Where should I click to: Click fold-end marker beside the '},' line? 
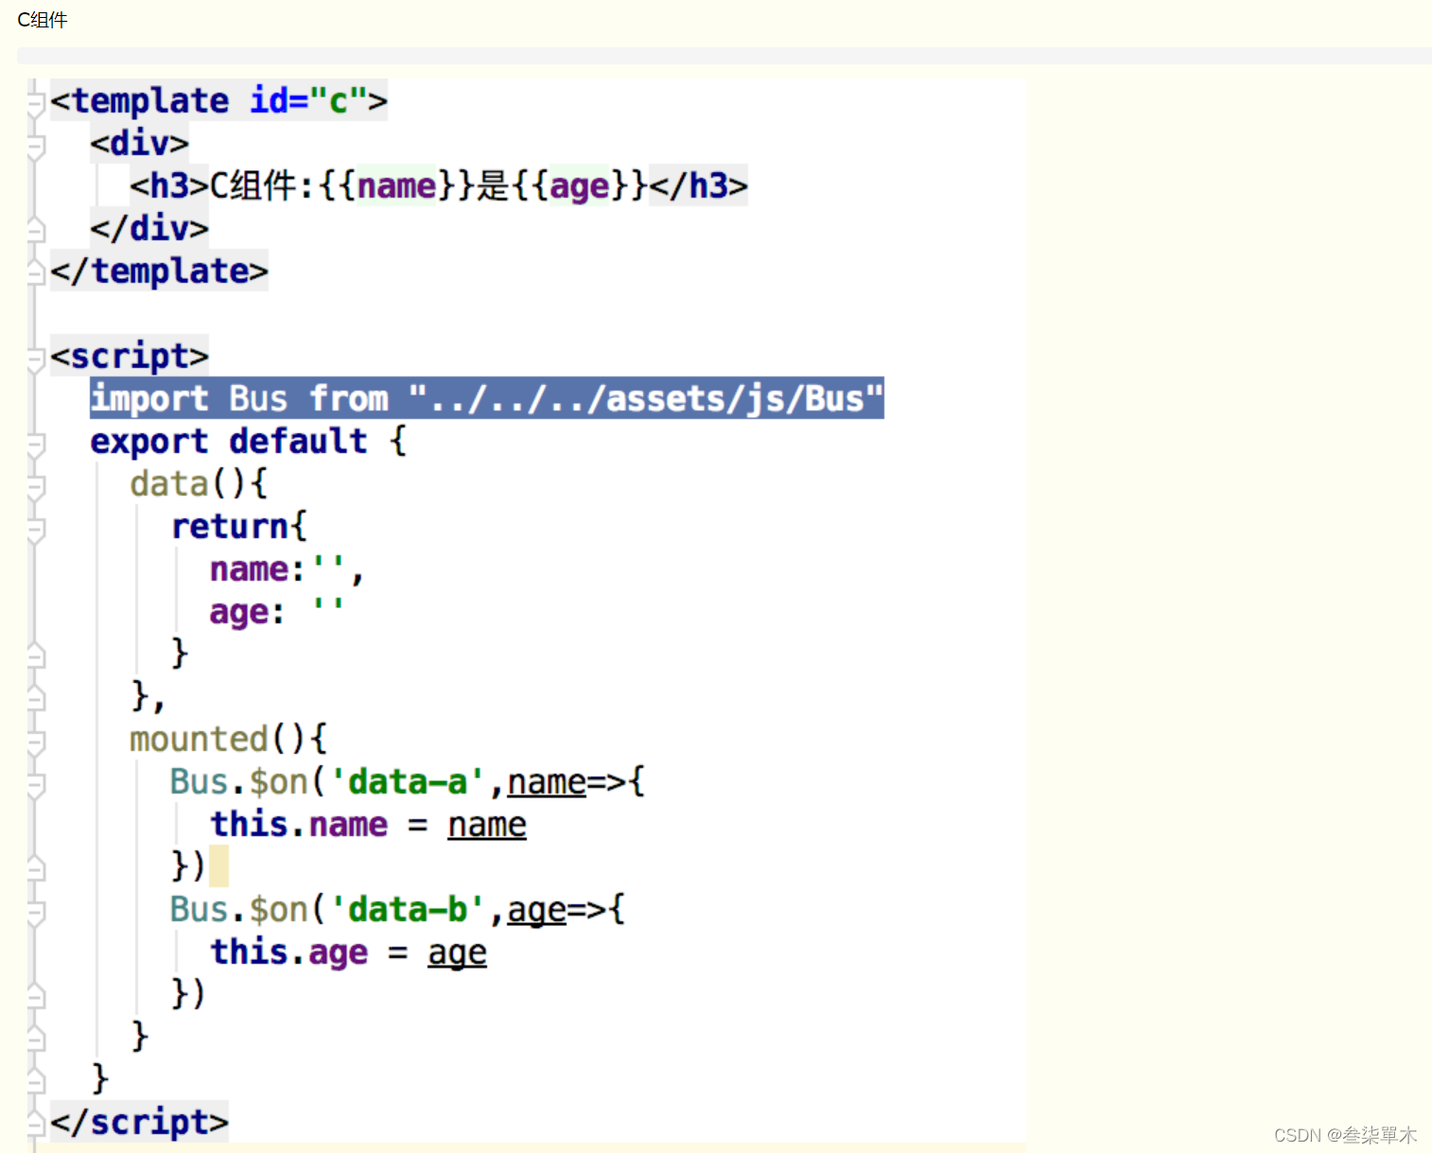[x=36, y=697]
